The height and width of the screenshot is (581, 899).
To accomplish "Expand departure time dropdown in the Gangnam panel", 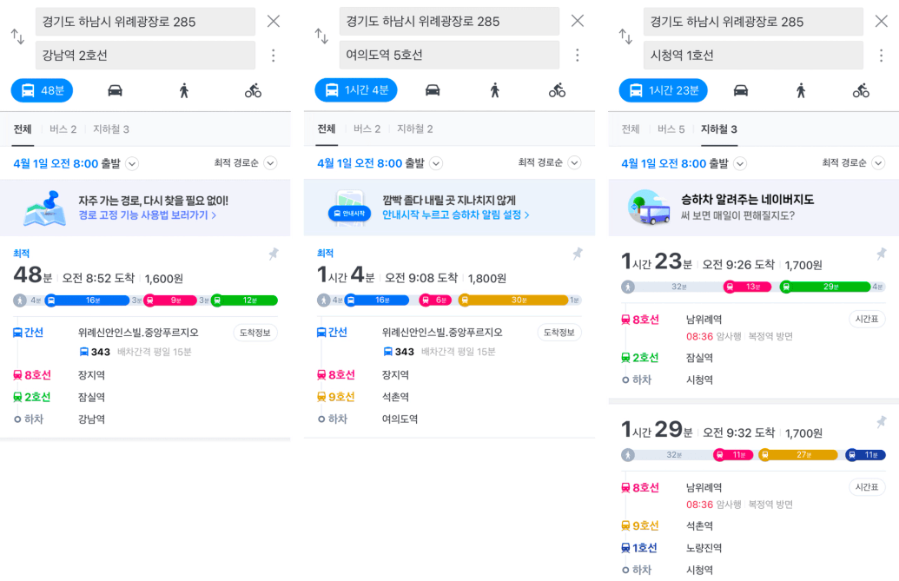I will click(x=132, y=164).
